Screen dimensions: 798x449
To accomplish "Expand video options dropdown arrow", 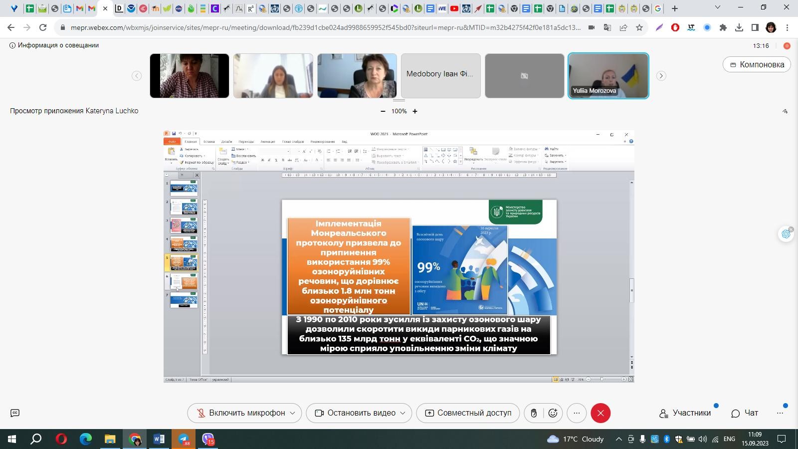I will (402, 413).
